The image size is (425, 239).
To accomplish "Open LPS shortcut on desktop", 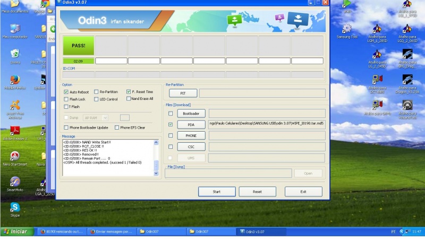I will [x=43, y=133].
